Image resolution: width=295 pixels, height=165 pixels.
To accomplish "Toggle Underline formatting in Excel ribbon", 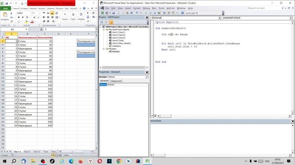I will click(27, 17).
